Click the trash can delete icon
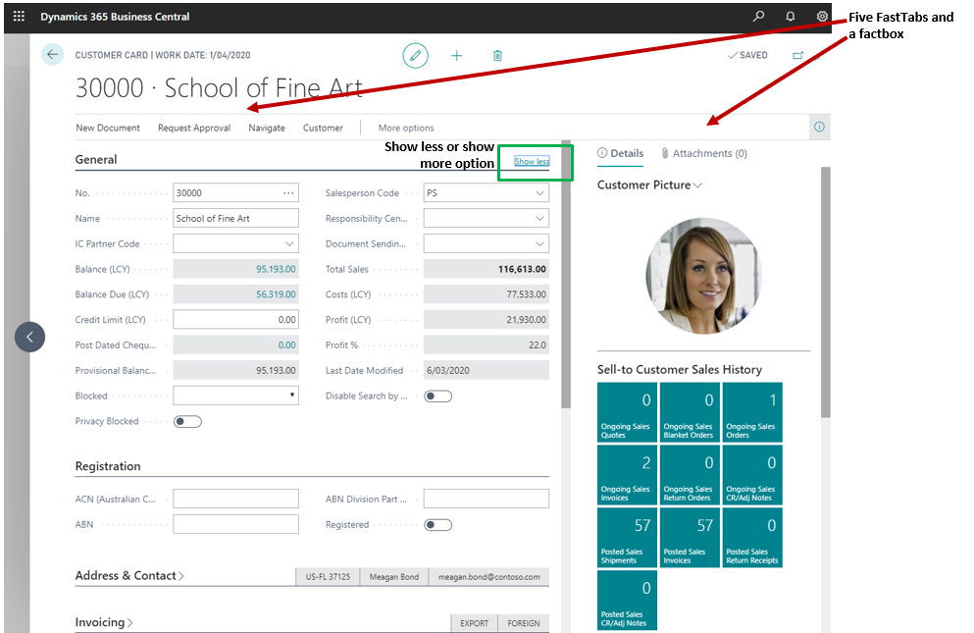 (x=497, y=56)
